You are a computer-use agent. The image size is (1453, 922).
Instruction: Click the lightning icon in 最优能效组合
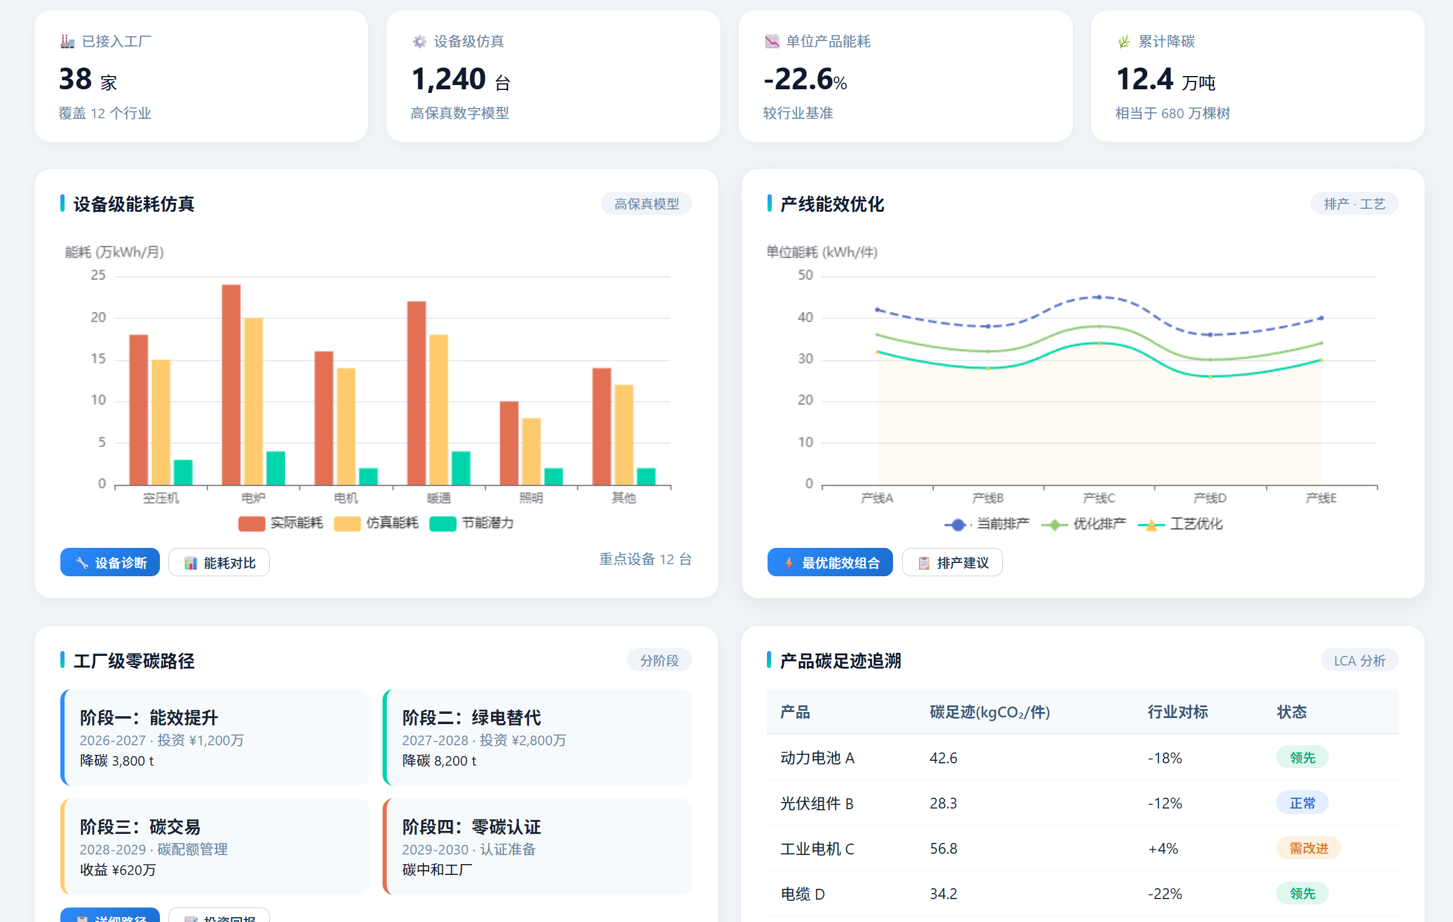click(x=789, y=563)
